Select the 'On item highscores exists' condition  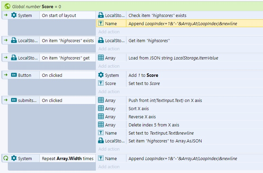[68, 40]
